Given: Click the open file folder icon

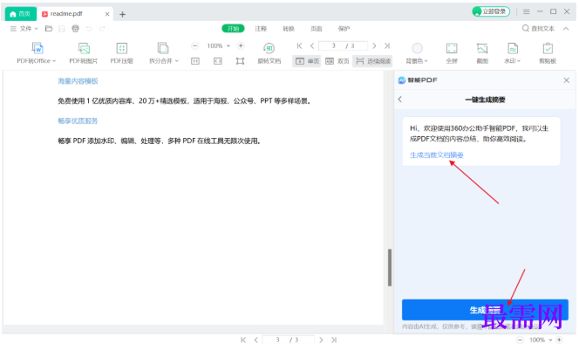Looking at the screenshot, I should (x=48, y=29).
